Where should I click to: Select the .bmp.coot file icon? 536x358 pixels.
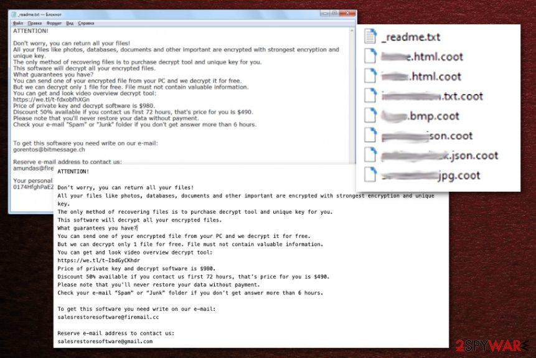(x=371, y=116)
